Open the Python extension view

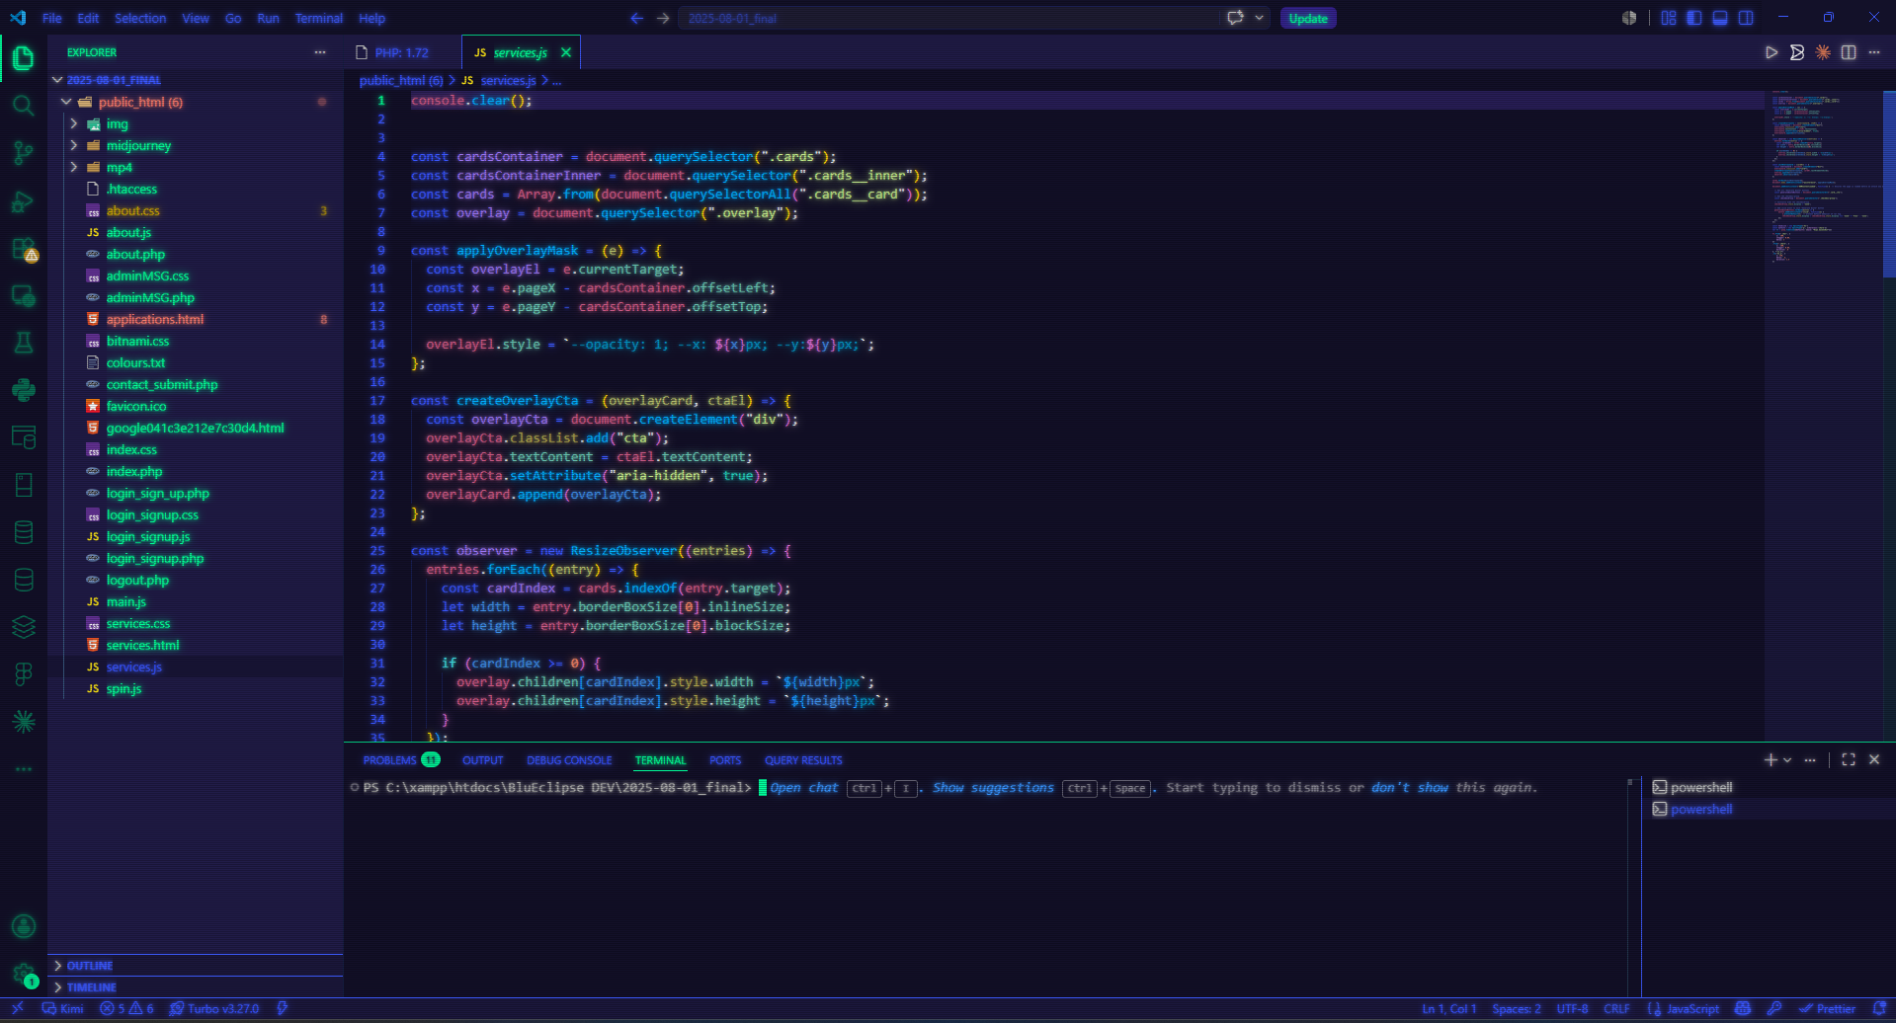point(23,390)
